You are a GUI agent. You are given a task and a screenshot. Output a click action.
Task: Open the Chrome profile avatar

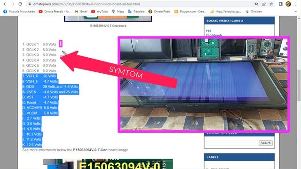click(x=288, y=4)
